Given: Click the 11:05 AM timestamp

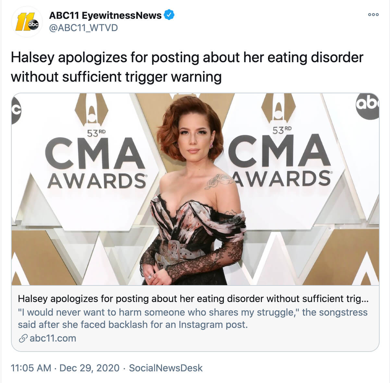Looking at the screenshot, I should [x=31, y=368].
